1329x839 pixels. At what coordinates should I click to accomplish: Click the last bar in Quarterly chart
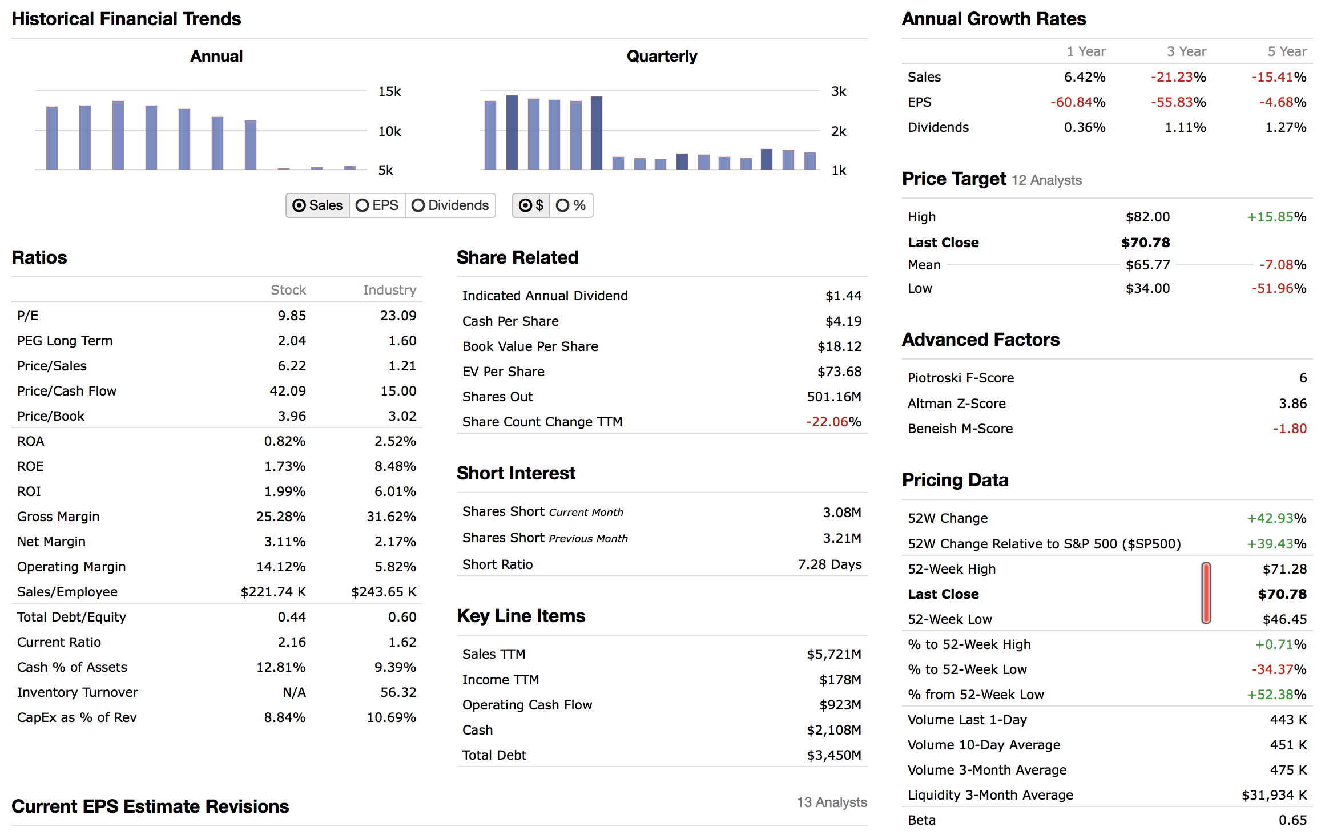(x=810, y=161)
